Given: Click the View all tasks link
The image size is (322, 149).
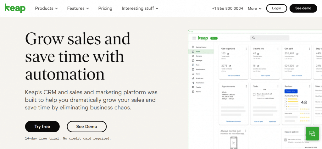Looking at the screenshot, I should coord(259,122).
